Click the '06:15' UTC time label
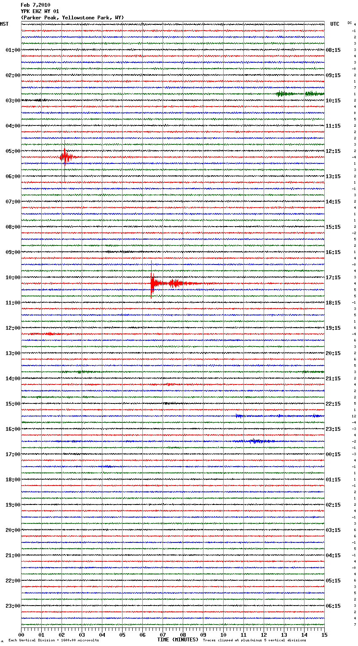 (x=333, y=606)
